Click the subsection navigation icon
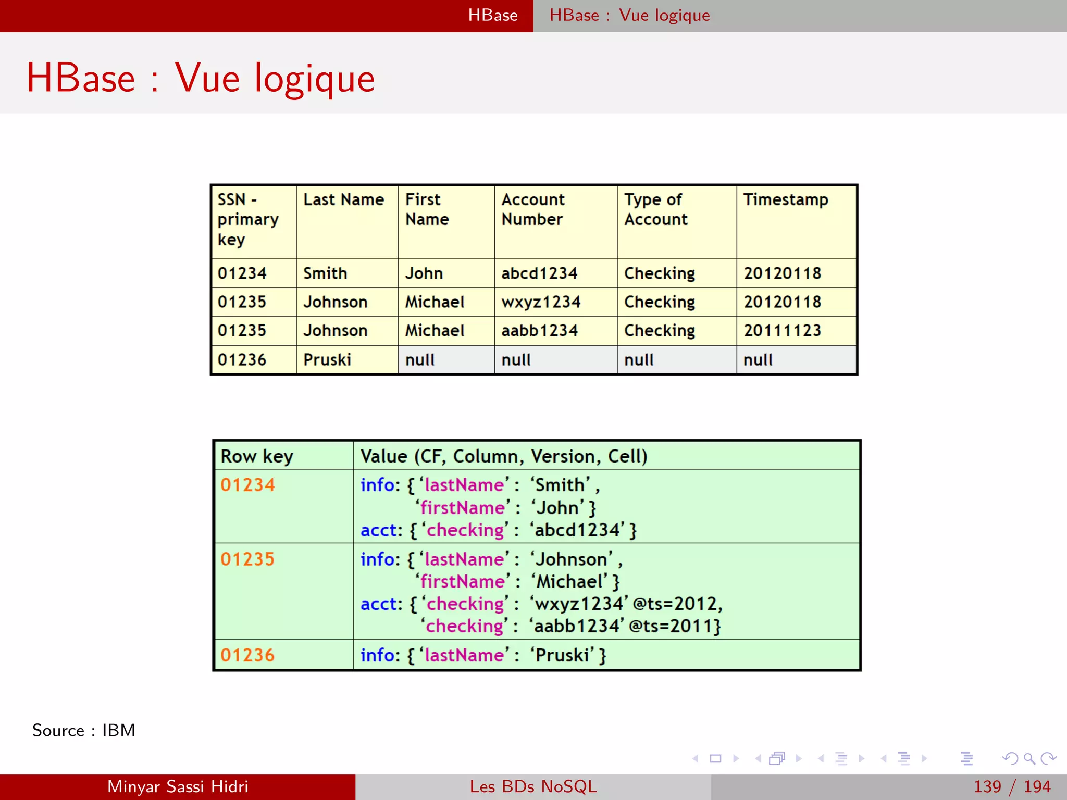This screenshot has width=1067, height=800. point(841,758)
